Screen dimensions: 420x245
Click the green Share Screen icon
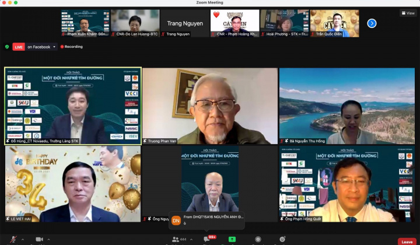(232, 240)
